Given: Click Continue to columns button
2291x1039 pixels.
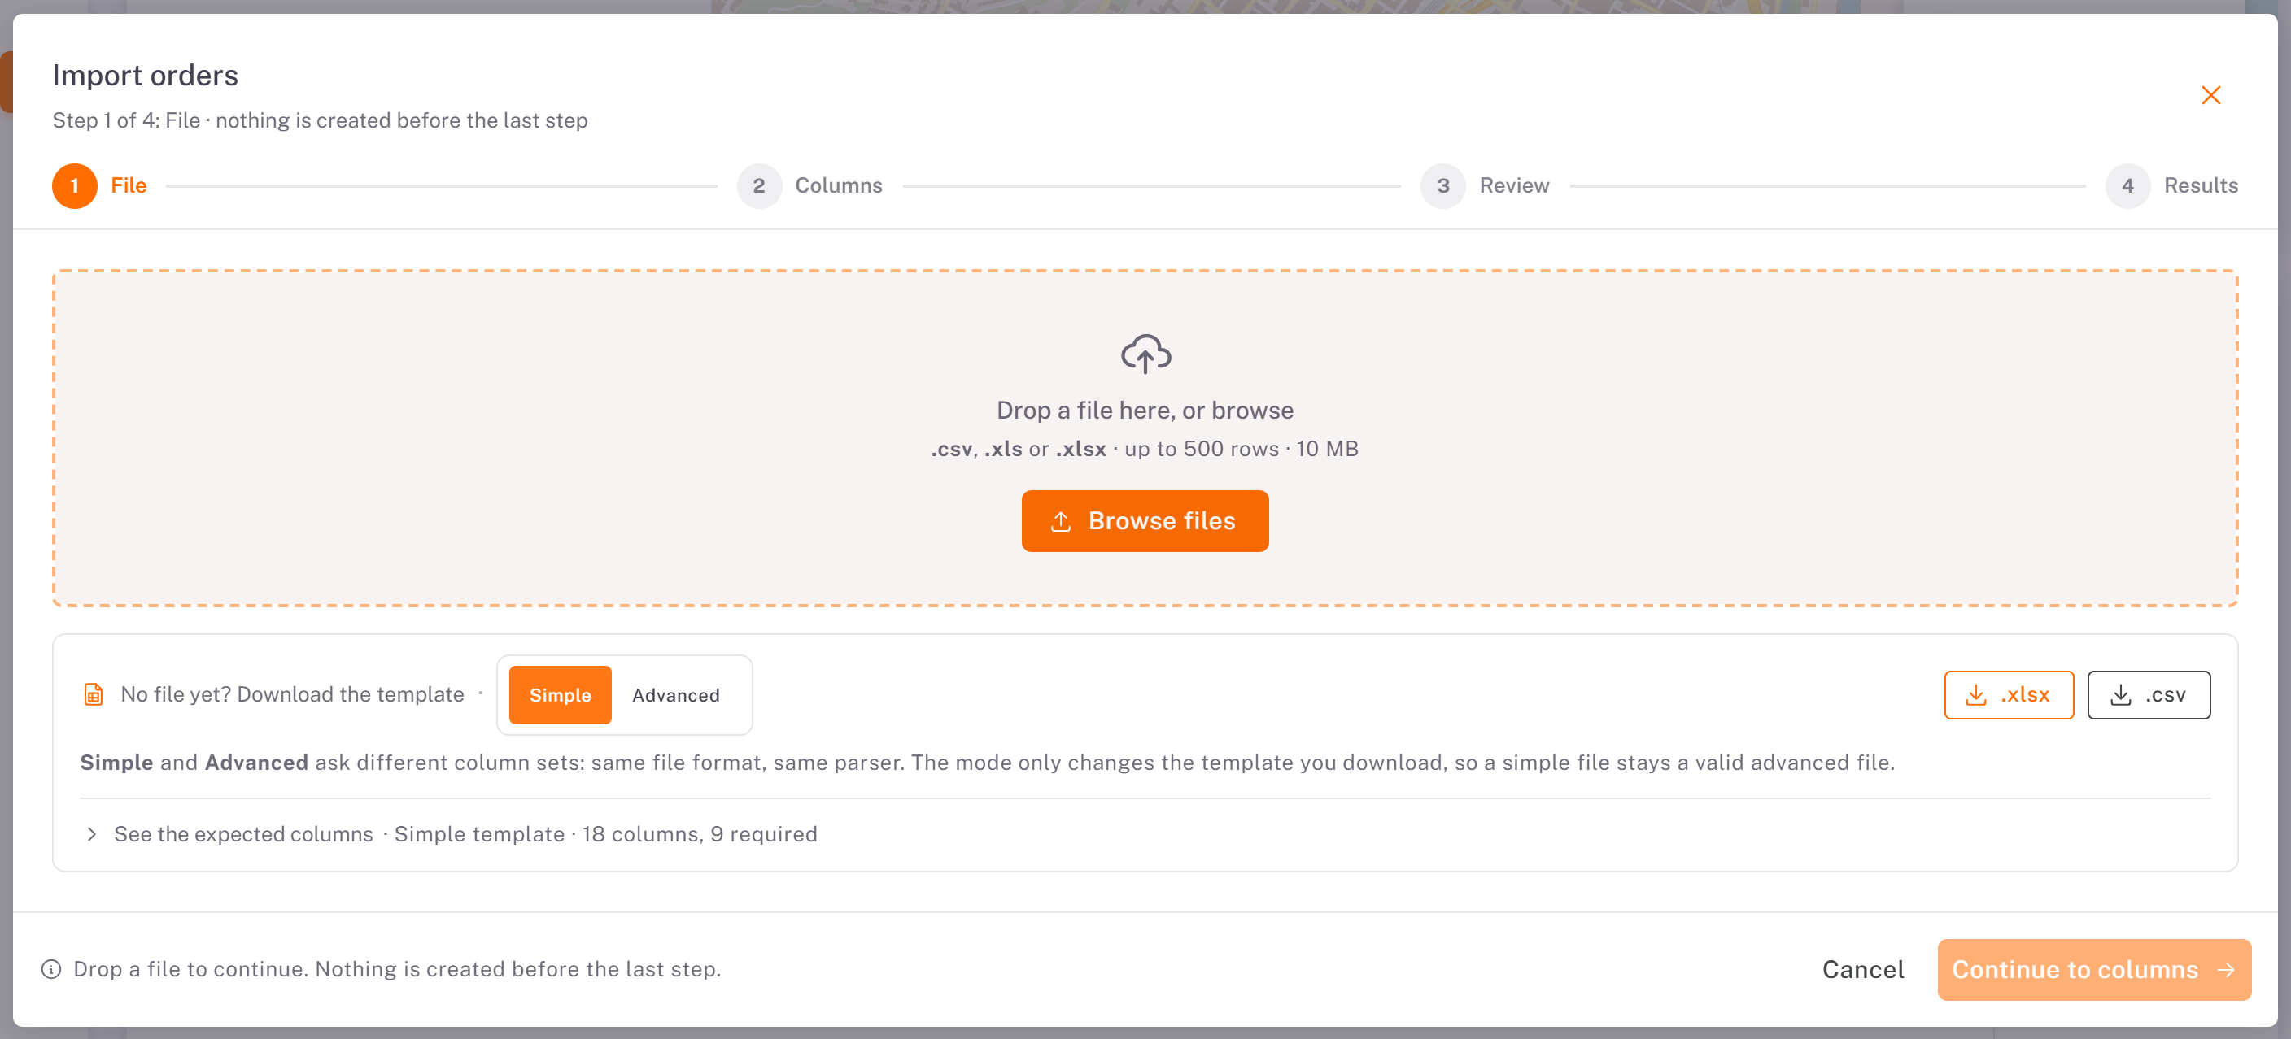Looking at the screenshot, I should coord(2093,970).
